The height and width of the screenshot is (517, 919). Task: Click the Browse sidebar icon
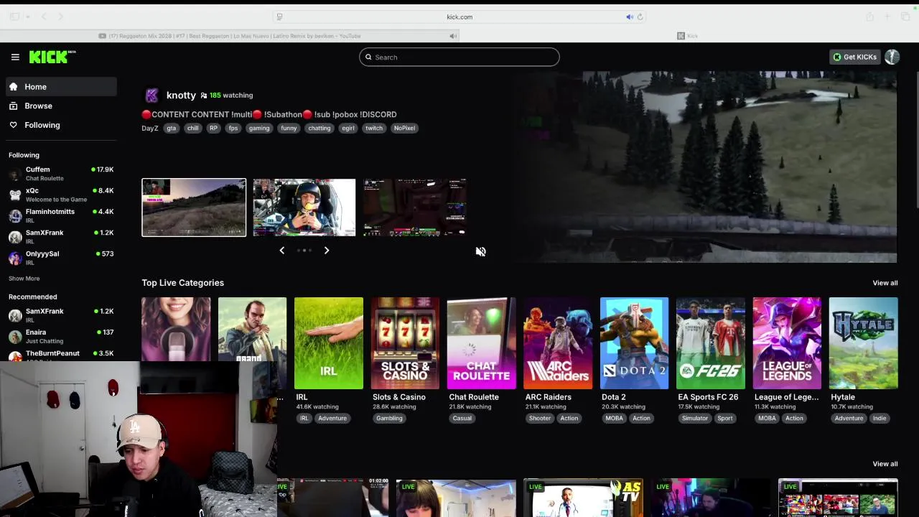pyautogui.click(x=13, y=106)
